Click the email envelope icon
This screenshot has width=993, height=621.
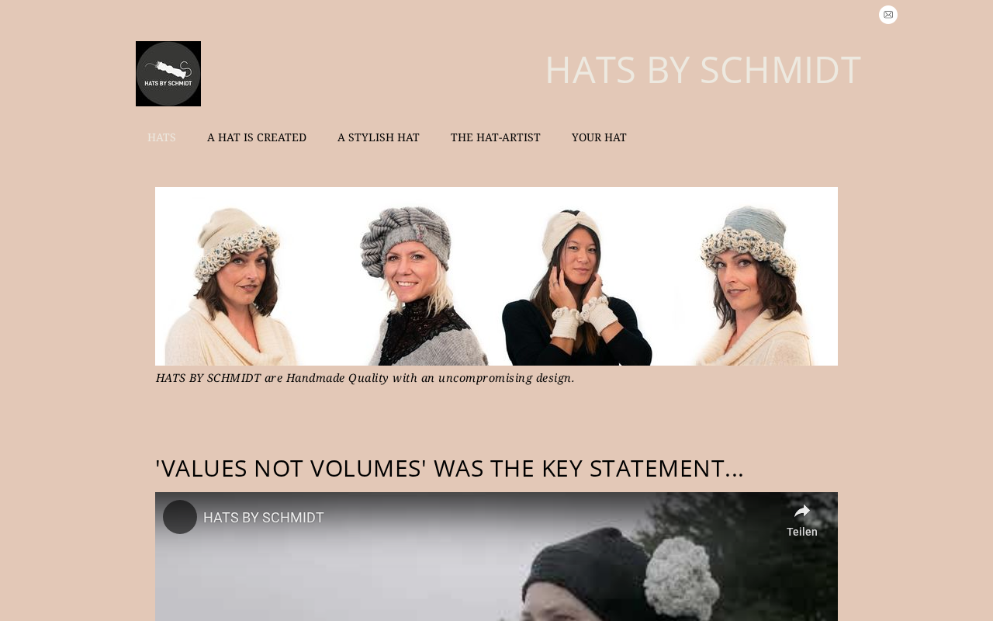pos(888,15)
